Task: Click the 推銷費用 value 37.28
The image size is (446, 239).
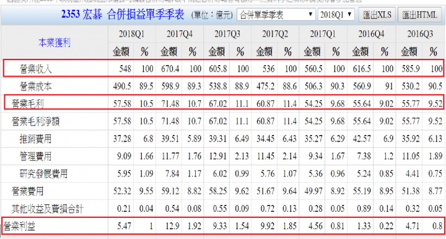Action: click(122, 139)
